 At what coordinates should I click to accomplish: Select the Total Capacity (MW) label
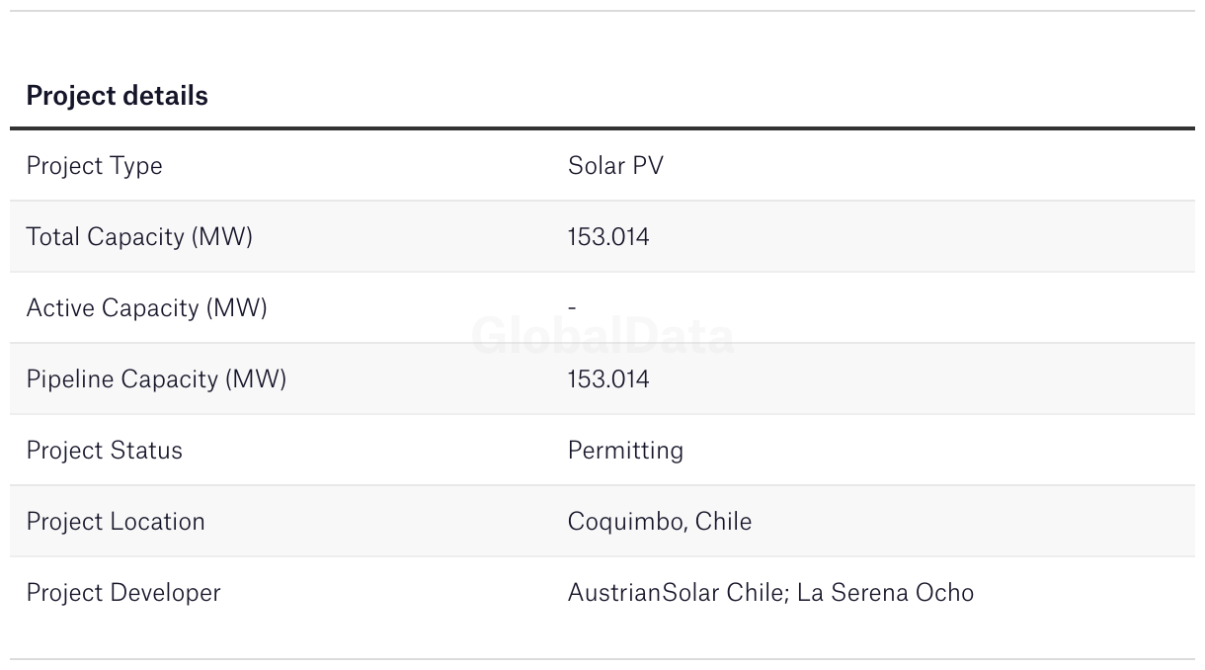[139, 236]
